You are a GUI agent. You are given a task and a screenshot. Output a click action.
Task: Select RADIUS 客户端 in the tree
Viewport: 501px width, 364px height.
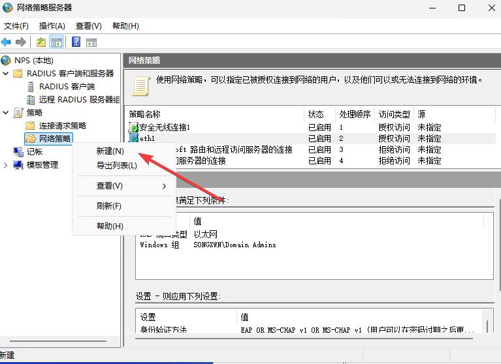(66, 86)
